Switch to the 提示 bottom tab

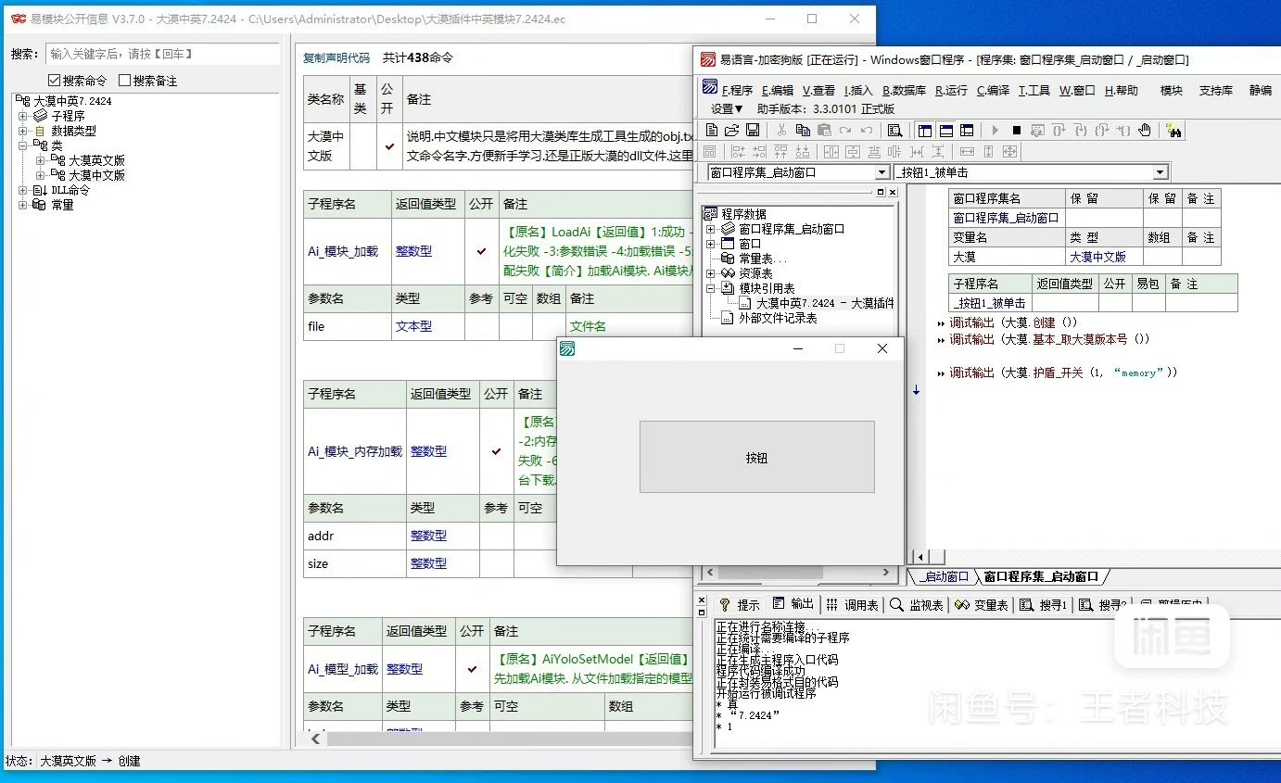[x=740, y=604]
